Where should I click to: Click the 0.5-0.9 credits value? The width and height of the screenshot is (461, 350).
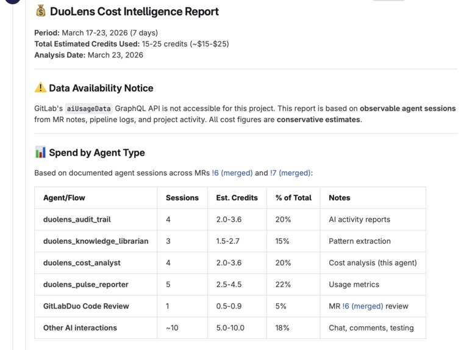point(229,306)
